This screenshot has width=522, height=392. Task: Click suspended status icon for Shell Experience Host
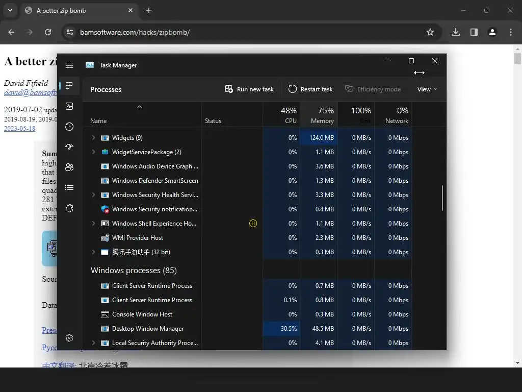(253, 224)
